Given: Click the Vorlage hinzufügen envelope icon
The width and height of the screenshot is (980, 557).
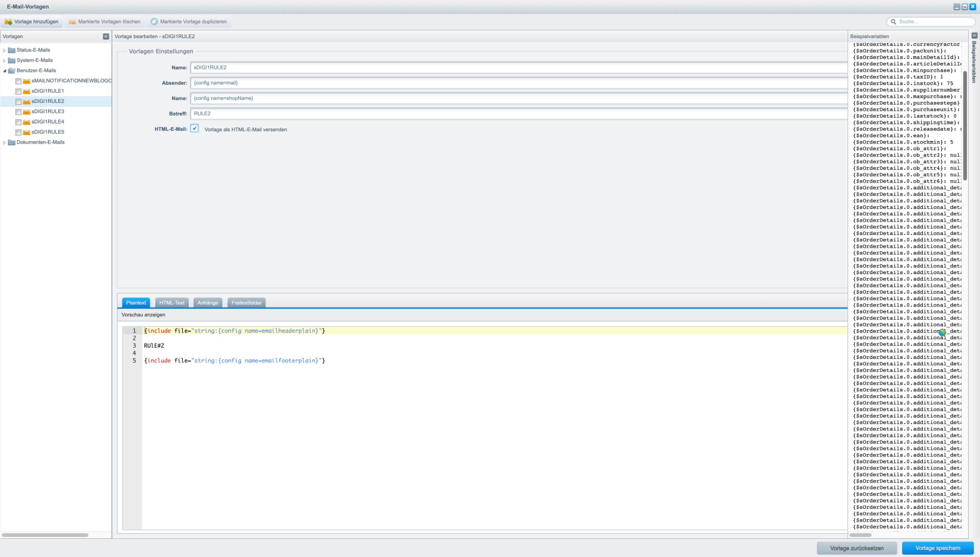Looking at the screenshot, I should coord(8,22).
